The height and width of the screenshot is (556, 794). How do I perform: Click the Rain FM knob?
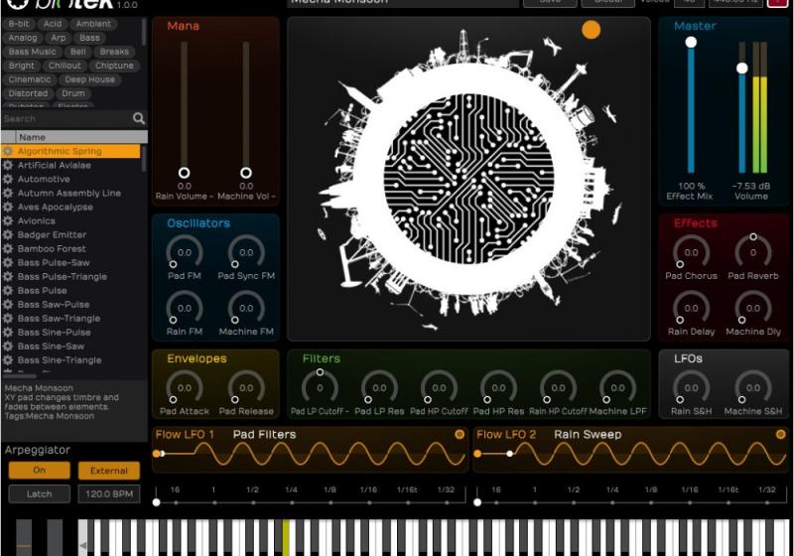click(185, 308)
